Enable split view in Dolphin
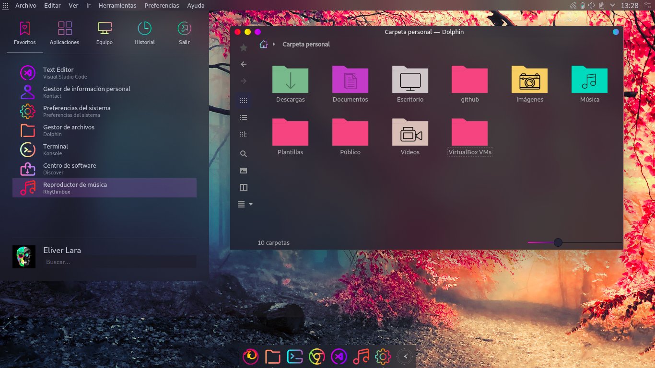The image size is (655, 368). pos(244,187)
